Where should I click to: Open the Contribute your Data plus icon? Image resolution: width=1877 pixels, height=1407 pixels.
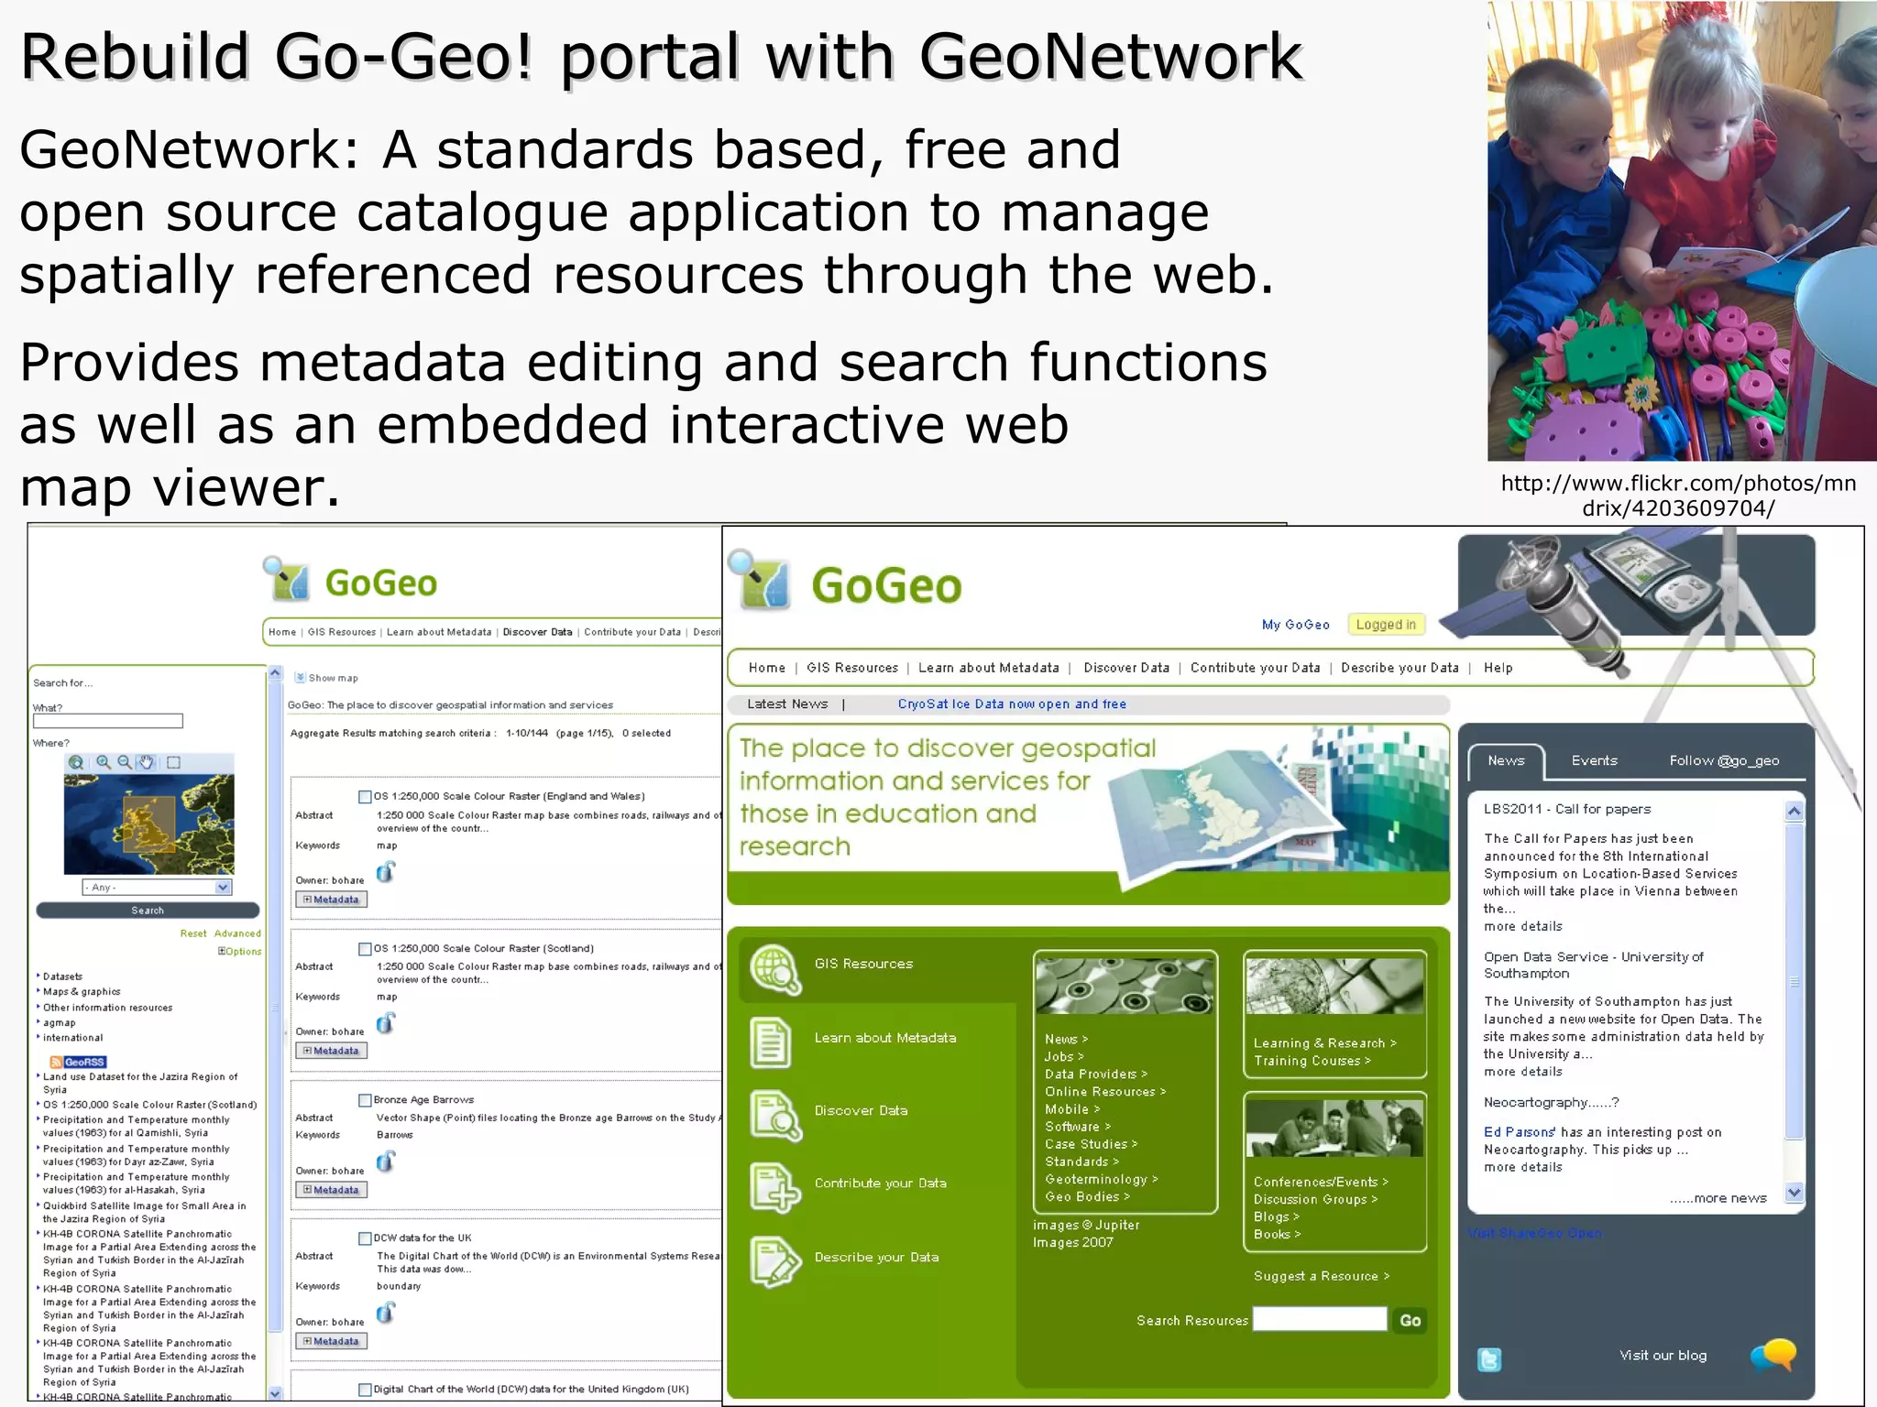[775, 1188]
